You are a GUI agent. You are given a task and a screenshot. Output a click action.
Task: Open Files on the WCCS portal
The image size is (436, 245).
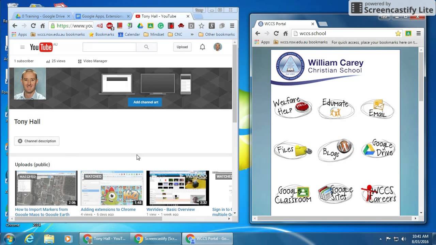293,150
